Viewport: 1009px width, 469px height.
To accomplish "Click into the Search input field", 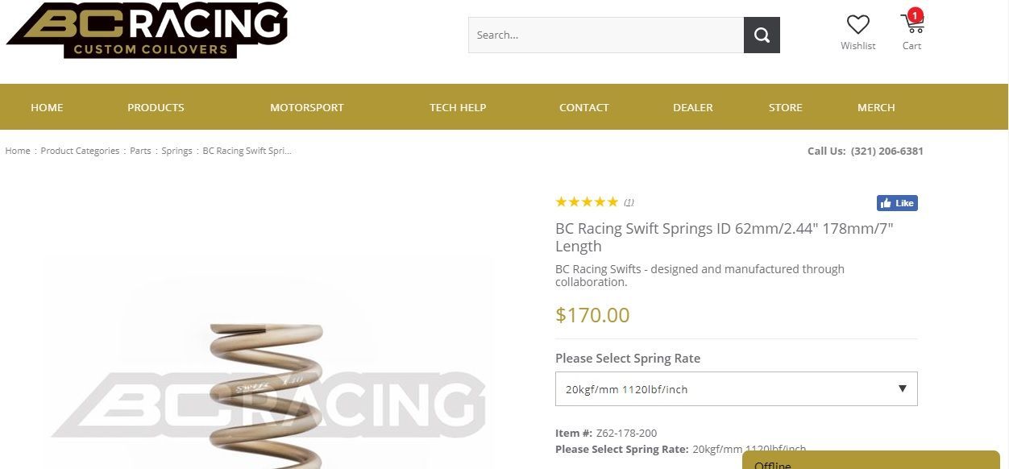I will click(x=605, y=35).
